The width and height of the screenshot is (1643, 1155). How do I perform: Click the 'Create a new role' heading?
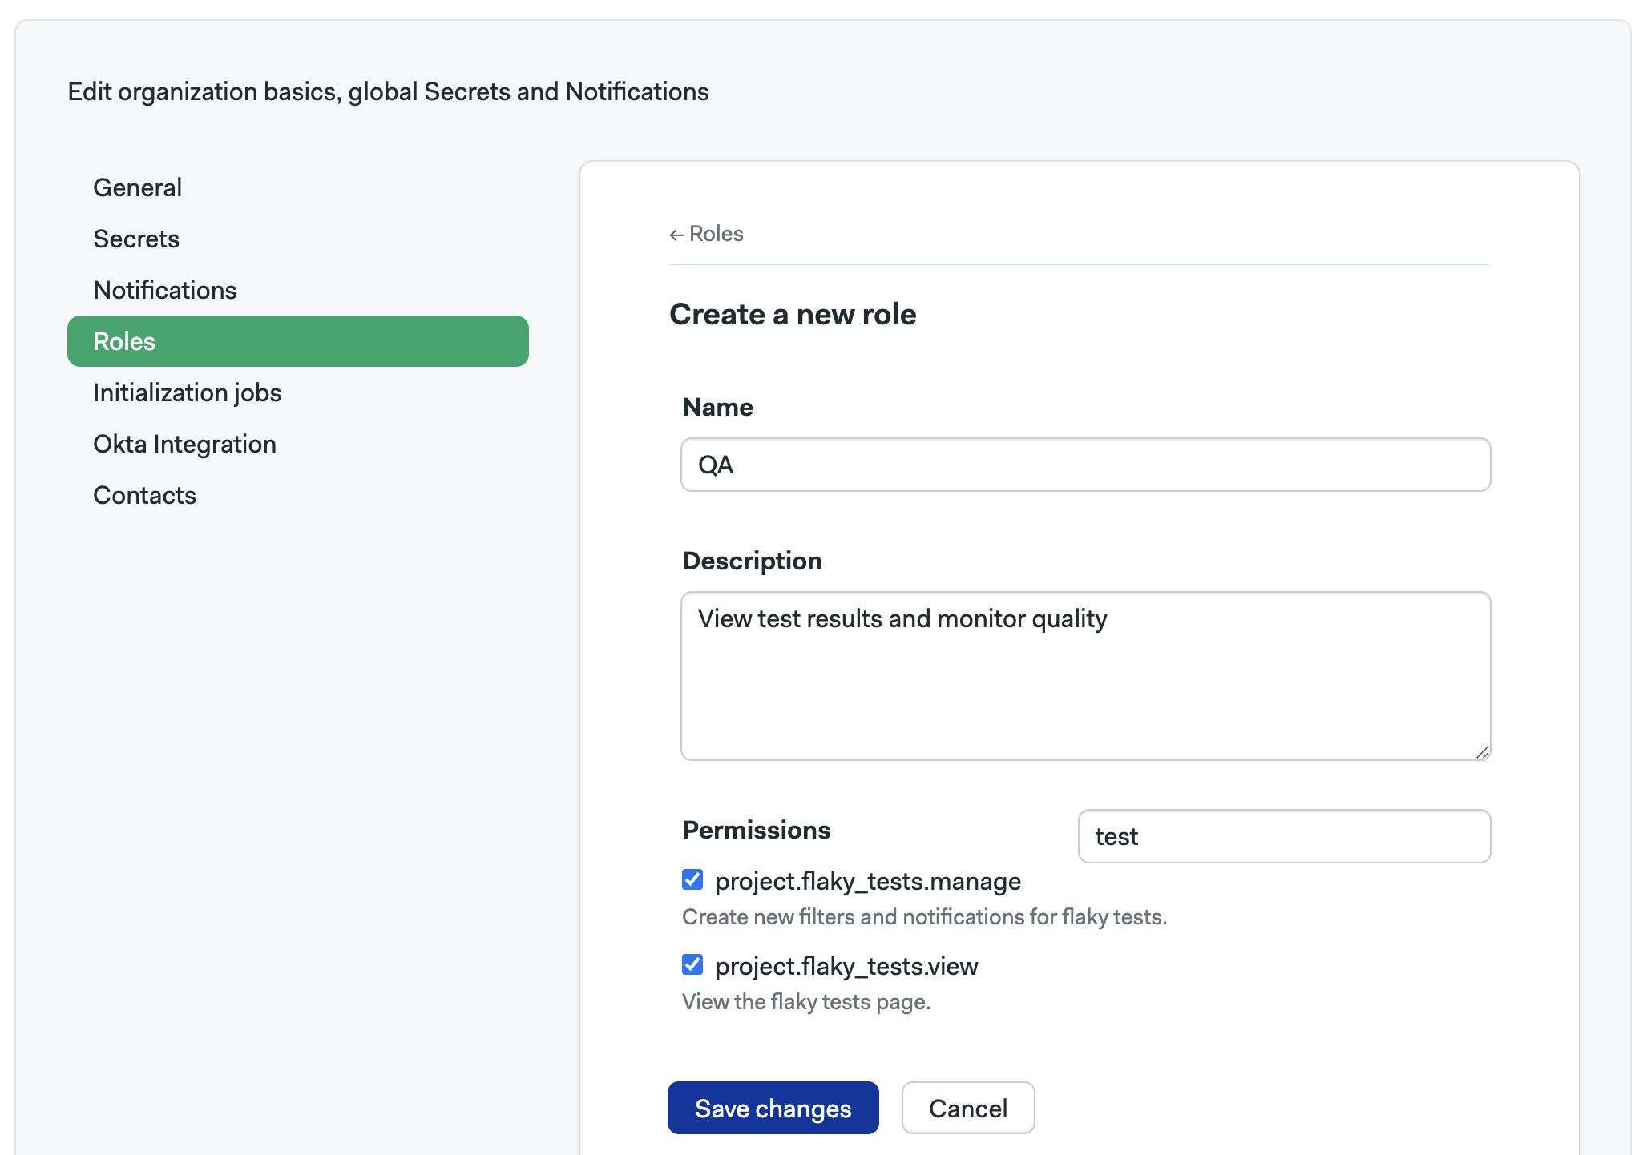pyautogui.click(x=793, y=314)
